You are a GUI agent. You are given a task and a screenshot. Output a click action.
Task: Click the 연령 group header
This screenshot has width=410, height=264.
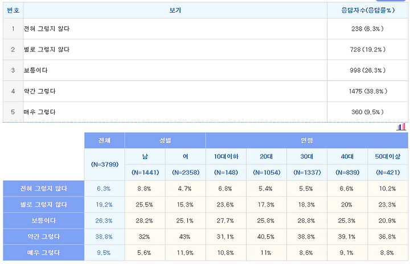(307, 141)
